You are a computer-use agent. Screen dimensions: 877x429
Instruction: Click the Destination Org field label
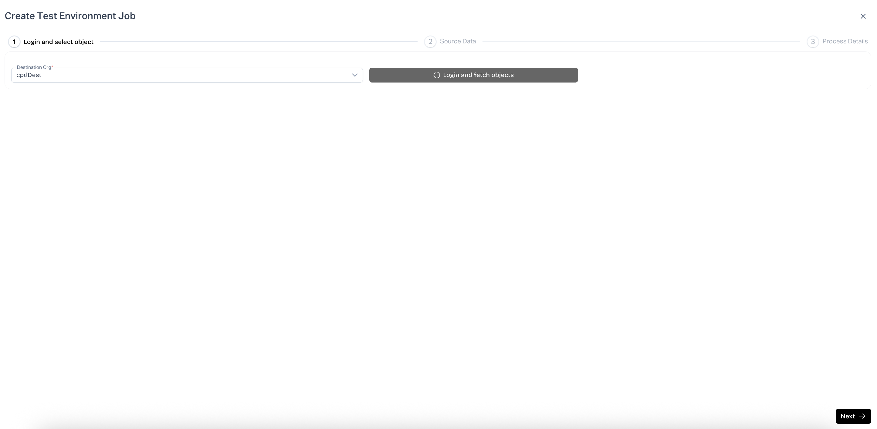(34, 67)
